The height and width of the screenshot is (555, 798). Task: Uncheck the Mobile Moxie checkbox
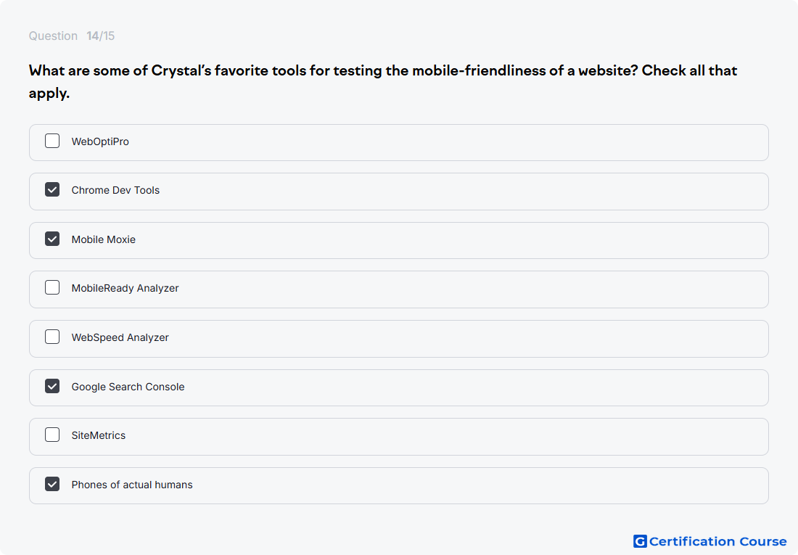pos(52,239)
